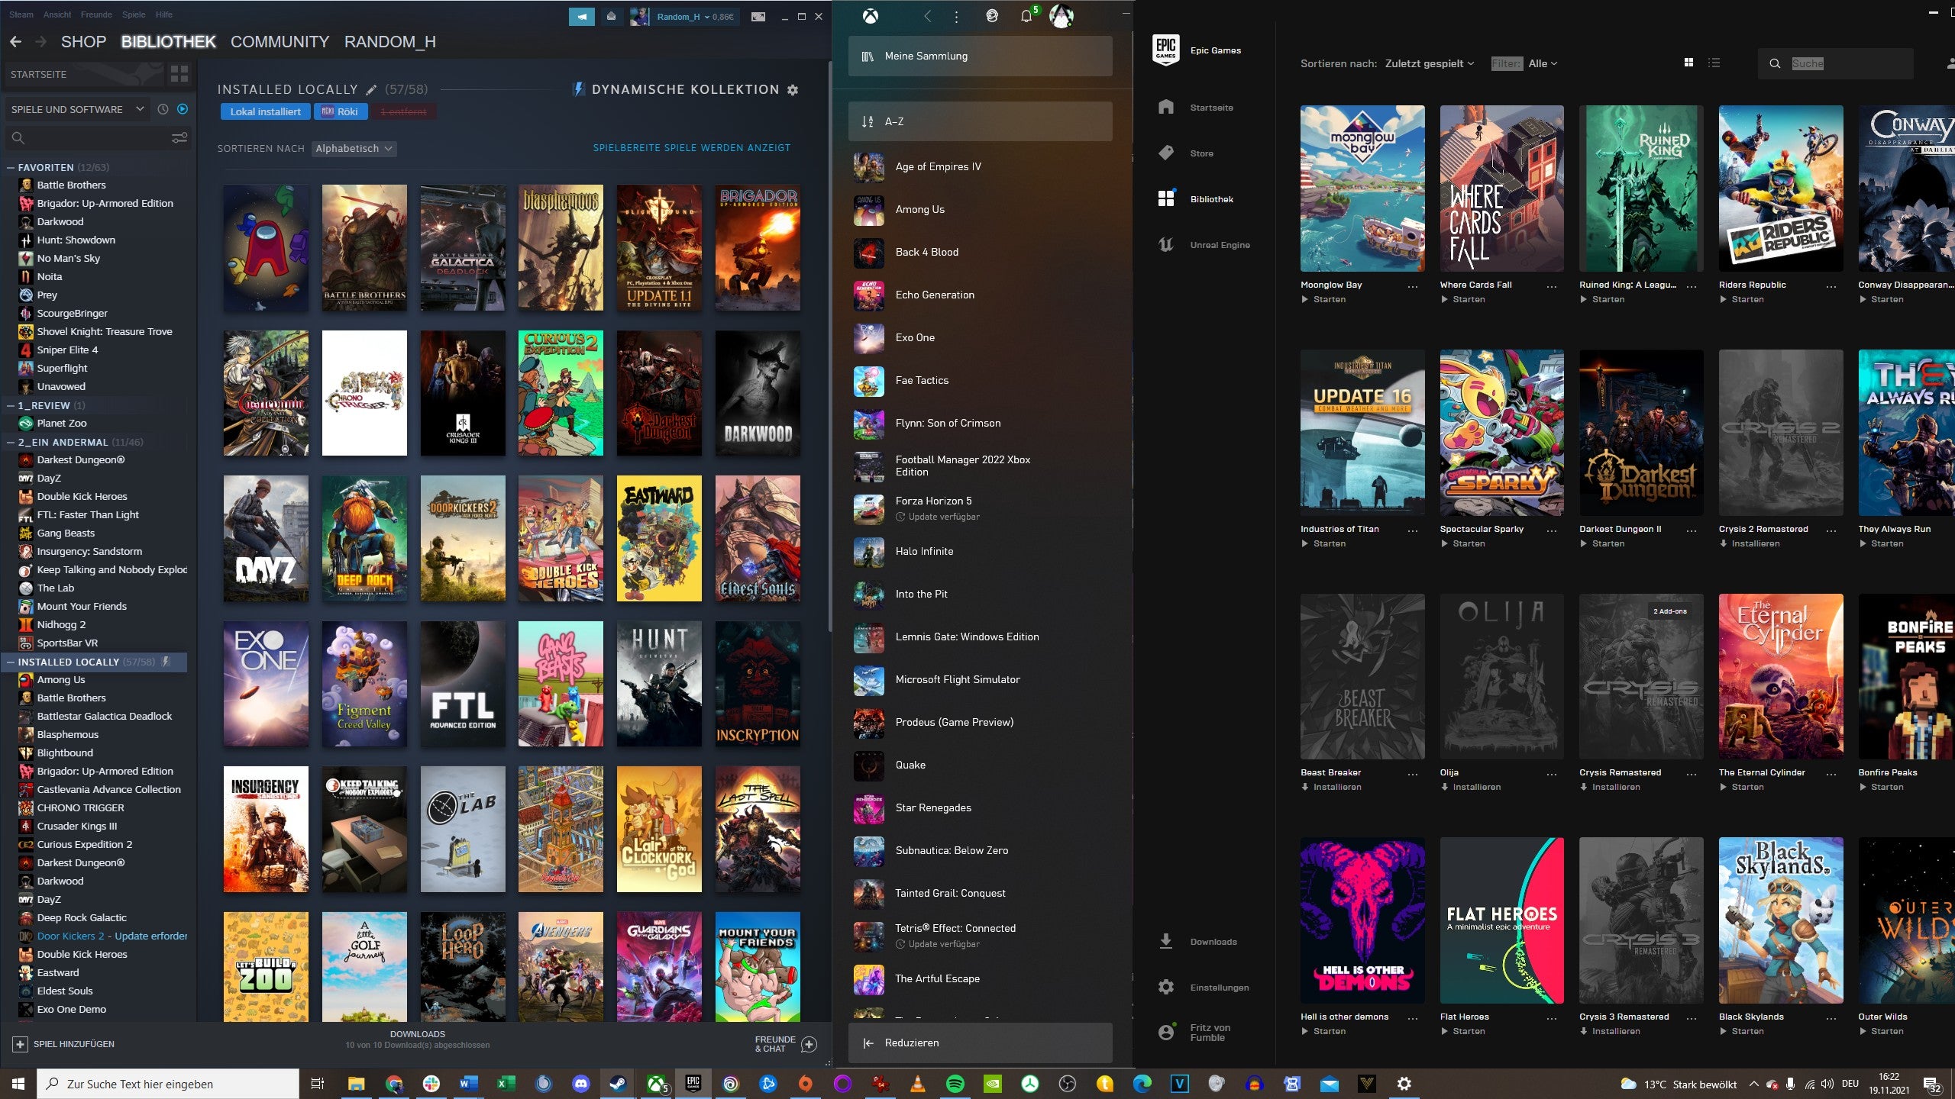Viewport: 1955px width, 1099px height.
Task: Click Xbox profile avatar
Action: (1062, 16)
